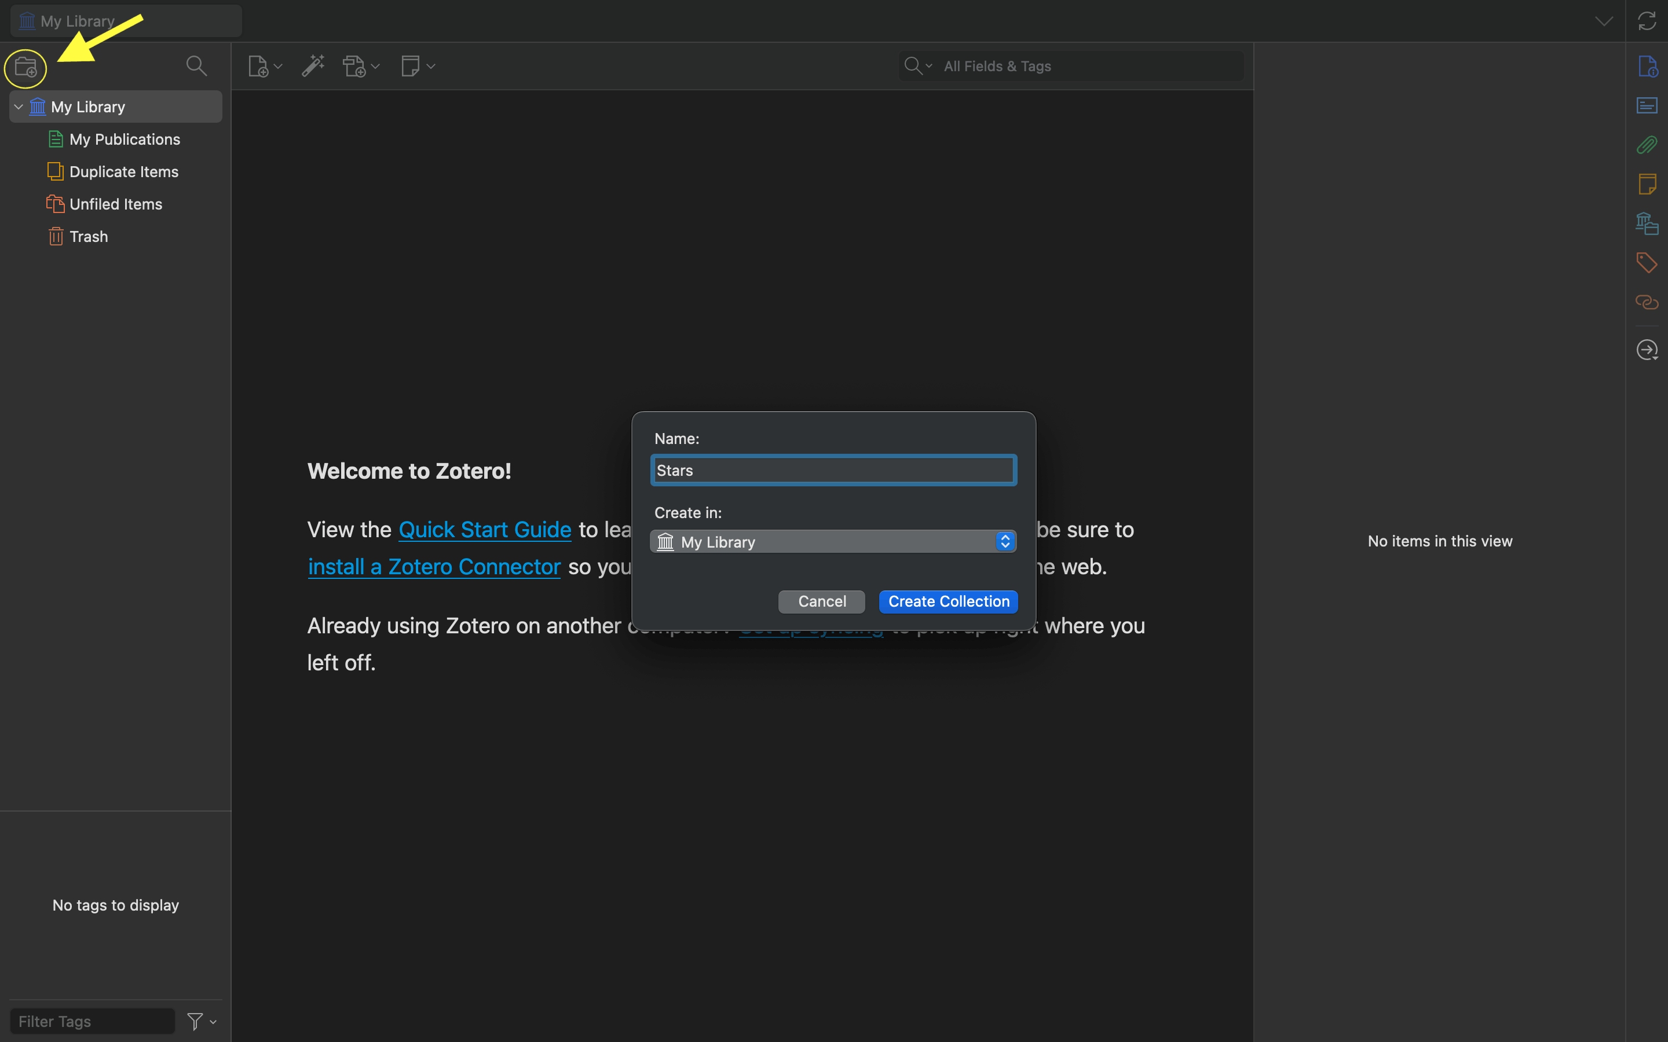This screenshot has width=1668, height=1042.
Task: Select the Notes pane icon
Action: coord(1647,184)
